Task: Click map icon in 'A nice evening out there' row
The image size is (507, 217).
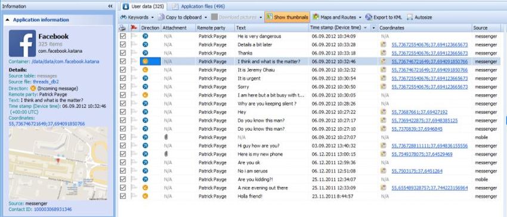Action: click(x=384, y=188)
